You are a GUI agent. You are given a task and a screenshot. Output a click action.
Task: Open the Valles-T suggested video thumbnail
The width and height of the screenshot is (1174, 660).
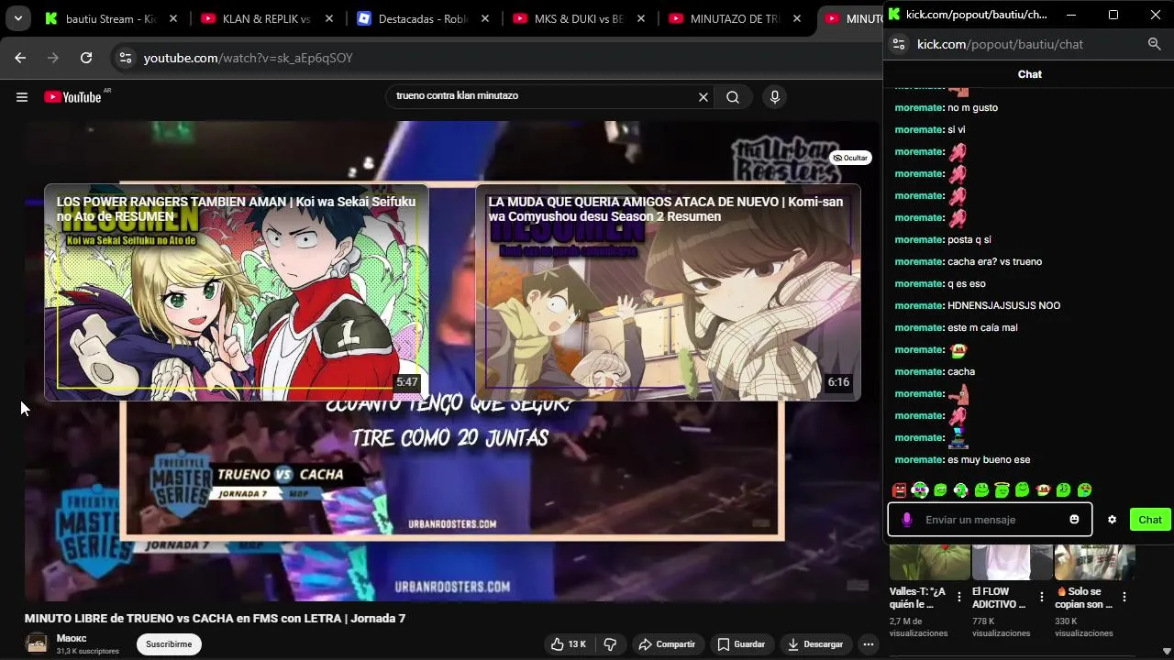929,563
